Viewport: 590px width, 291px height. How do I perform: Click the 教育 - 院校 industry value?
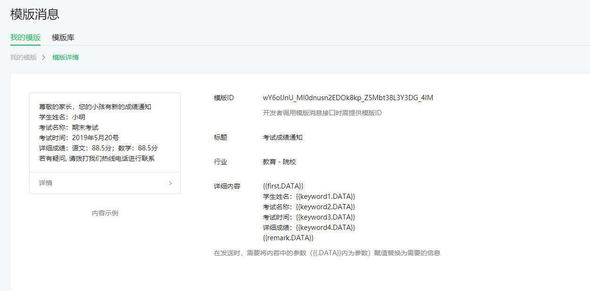point(279,162)
